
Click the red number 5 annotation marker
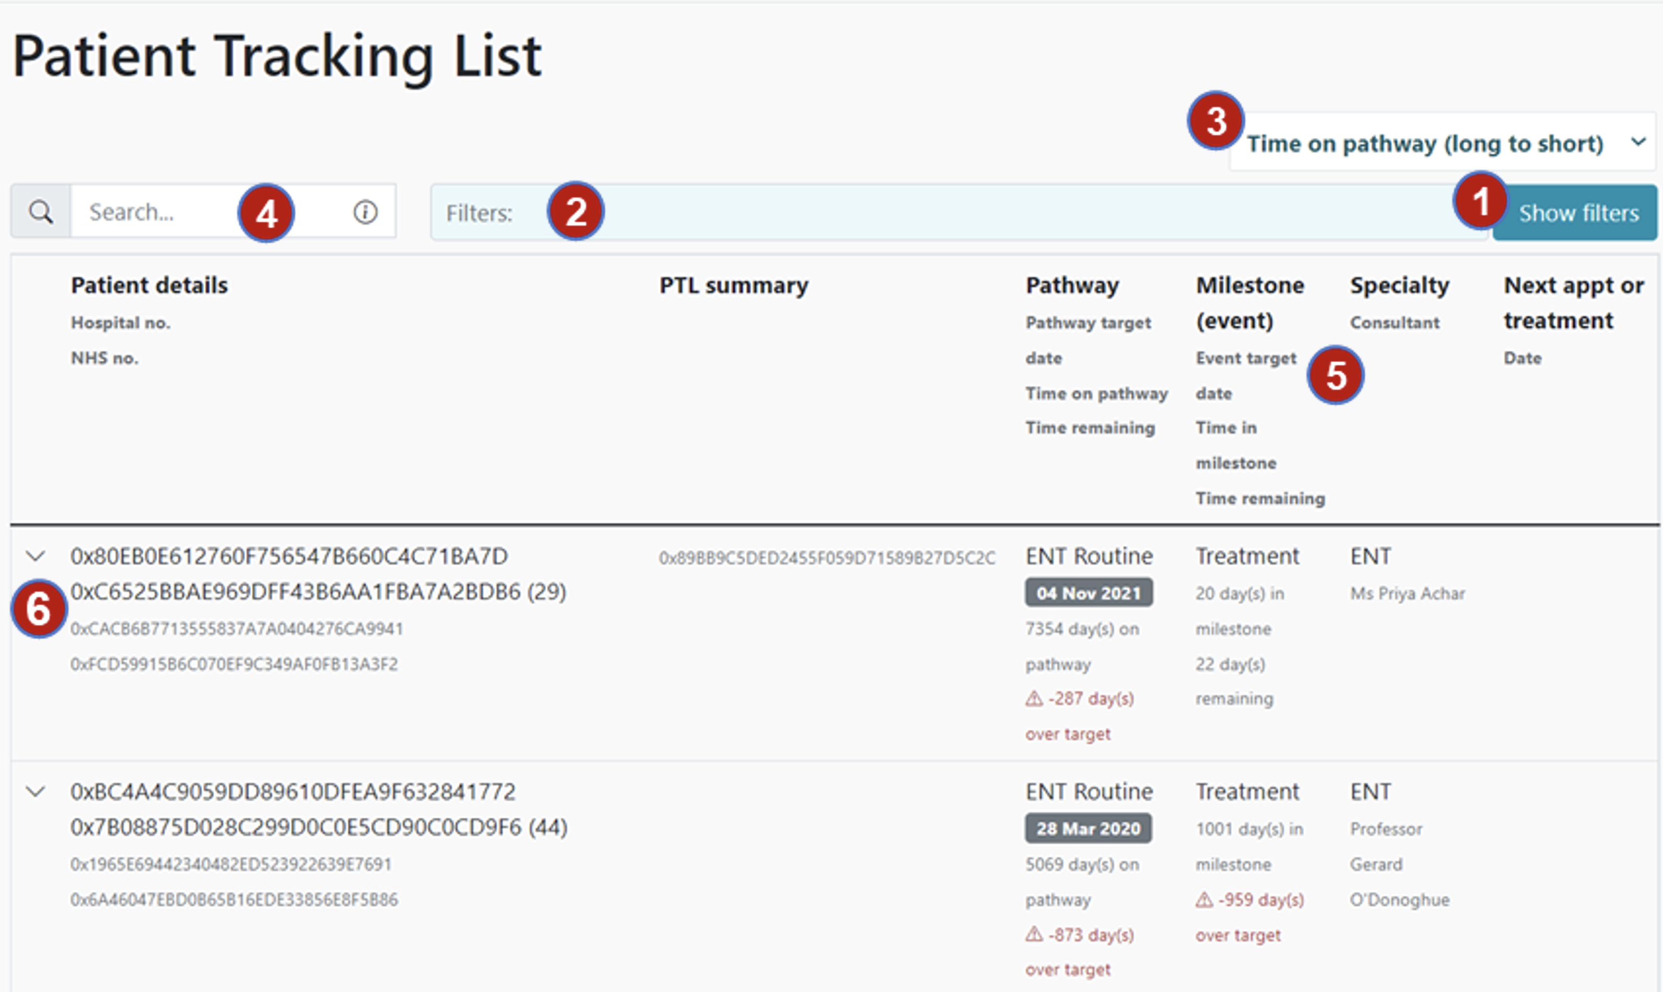[1335, 375]
